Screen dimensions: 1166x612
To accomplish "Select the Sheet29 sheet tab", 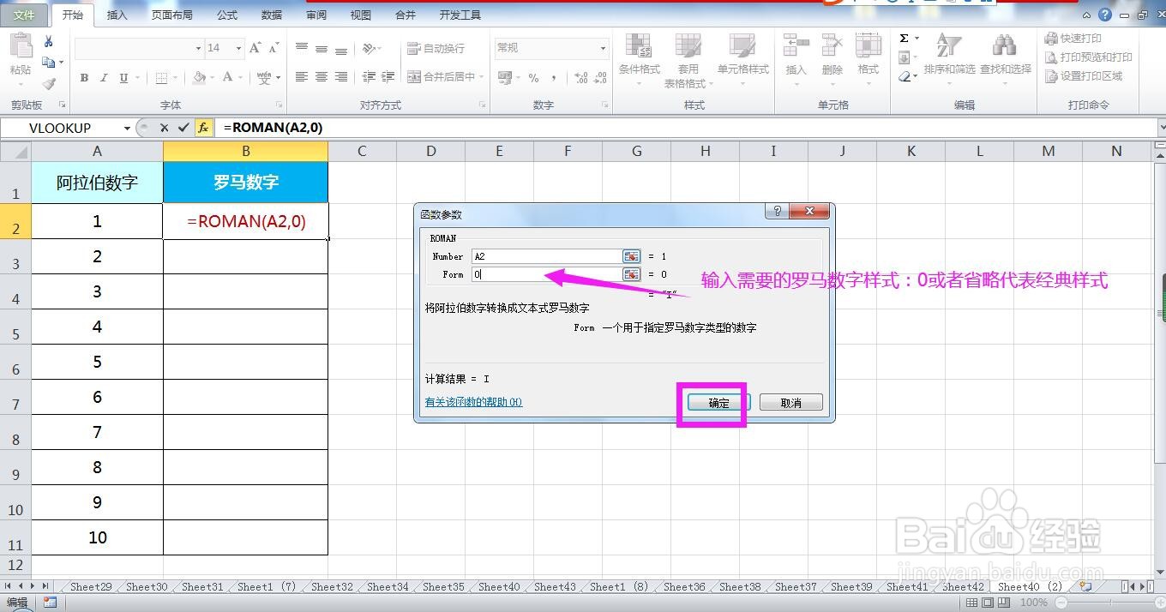I will click(90, 587).
